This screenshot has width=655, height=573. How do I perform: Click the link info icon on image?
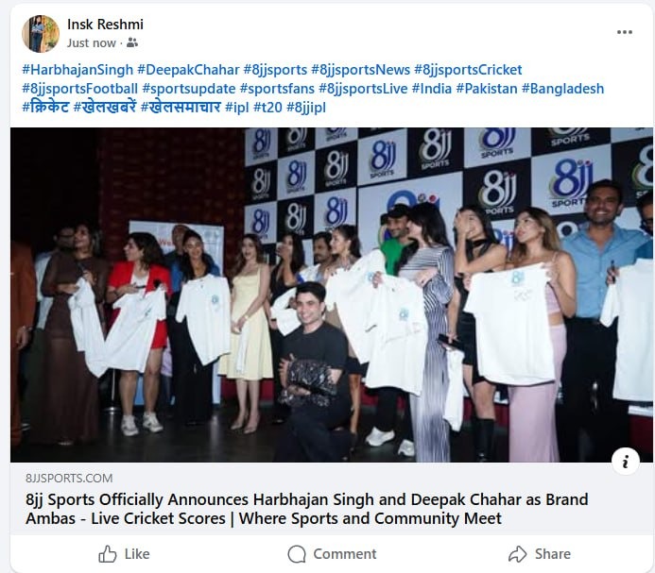point(626,462)
